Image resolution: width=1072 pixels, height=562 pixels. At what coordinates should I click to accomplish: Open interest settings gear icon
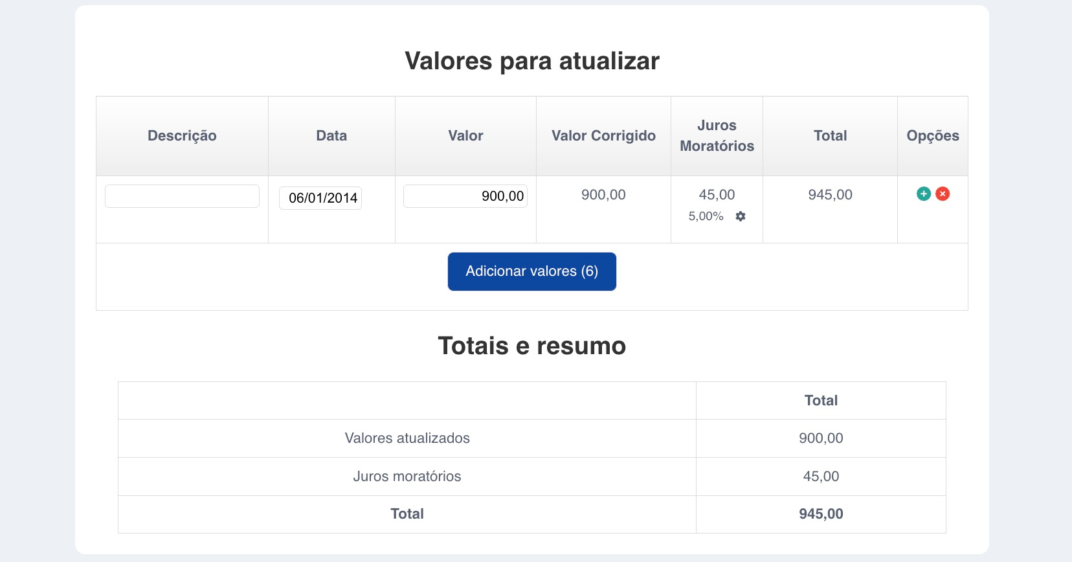[x=741, y=216]
